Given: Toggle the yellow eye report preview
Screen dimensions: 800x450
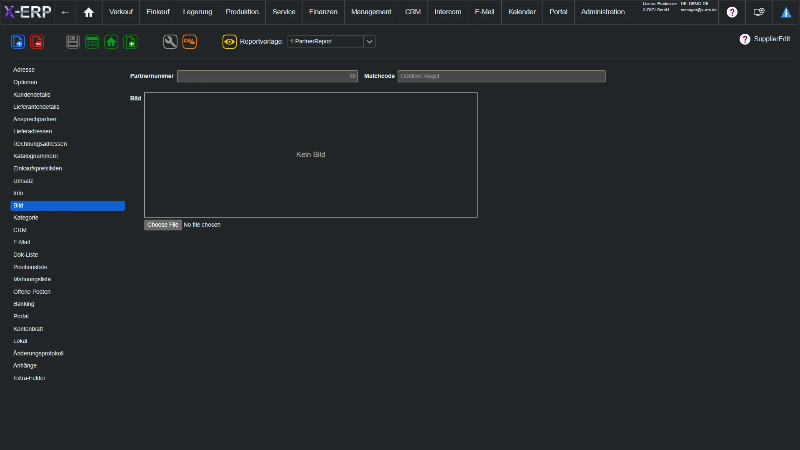Looking at the screenshot, I should [230, 42].
